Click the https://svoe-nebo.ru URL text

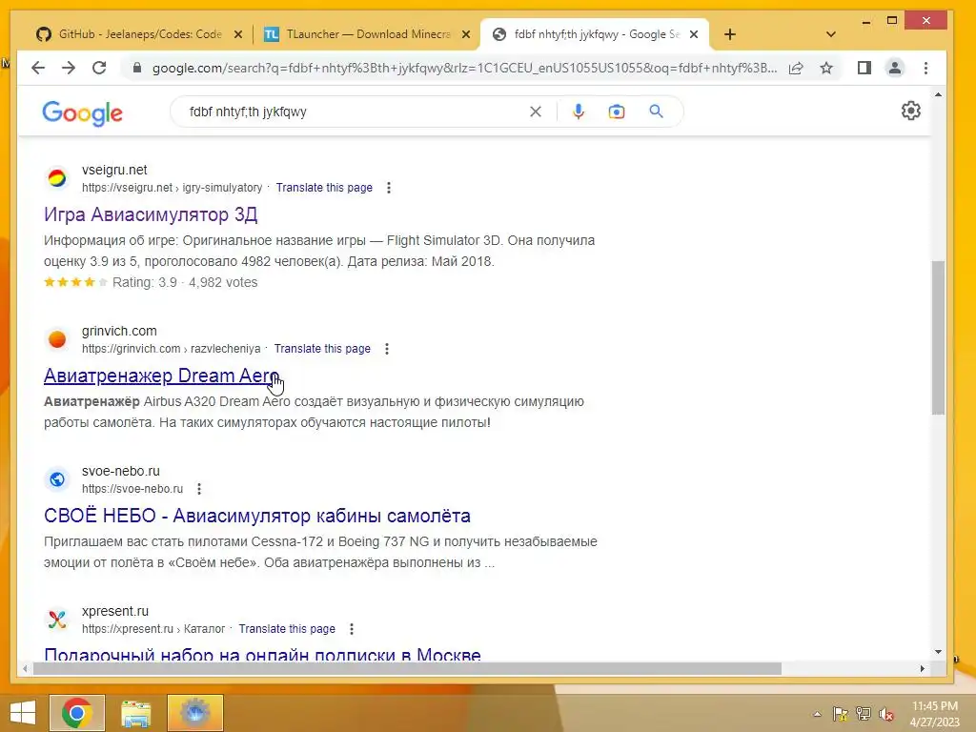point(132,489)
